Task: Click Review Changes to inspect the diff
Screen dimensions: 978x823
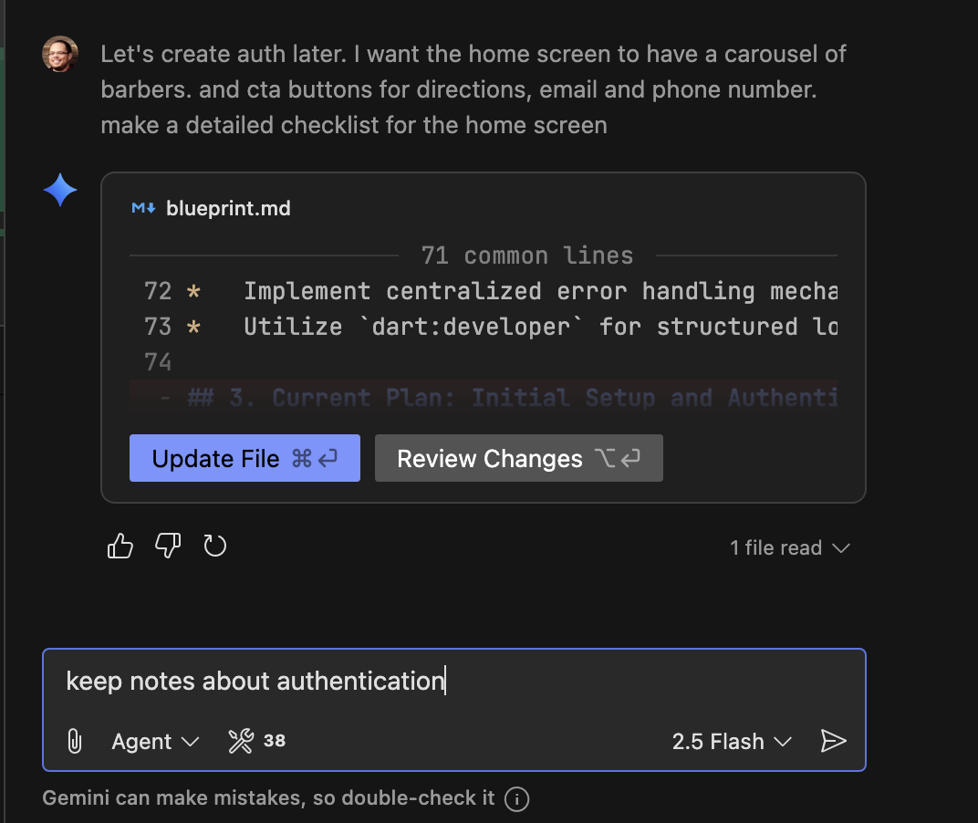Action: click(x=518, y=458)
